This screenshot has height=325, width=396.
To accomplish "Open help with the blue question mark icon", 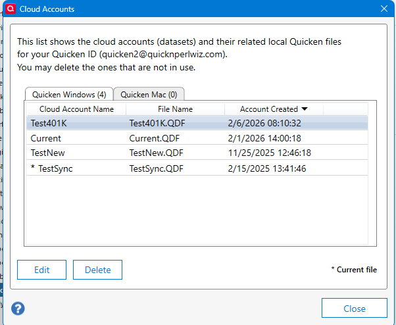I will (x=18, y=309).
